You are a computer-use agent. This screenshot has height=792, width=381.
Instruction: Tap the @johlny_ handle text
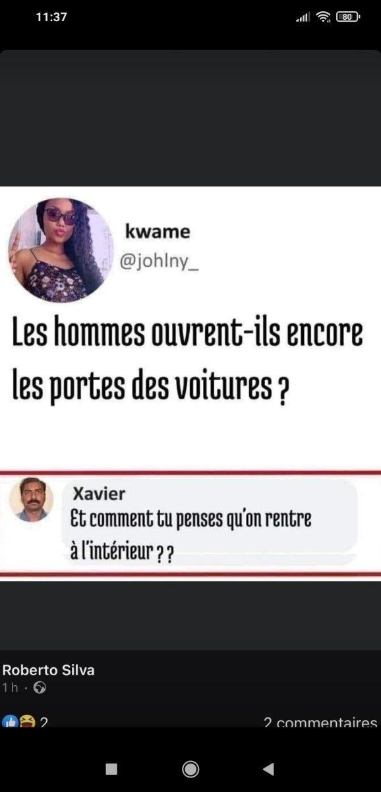pyautogui.click(x=158, y=262)
